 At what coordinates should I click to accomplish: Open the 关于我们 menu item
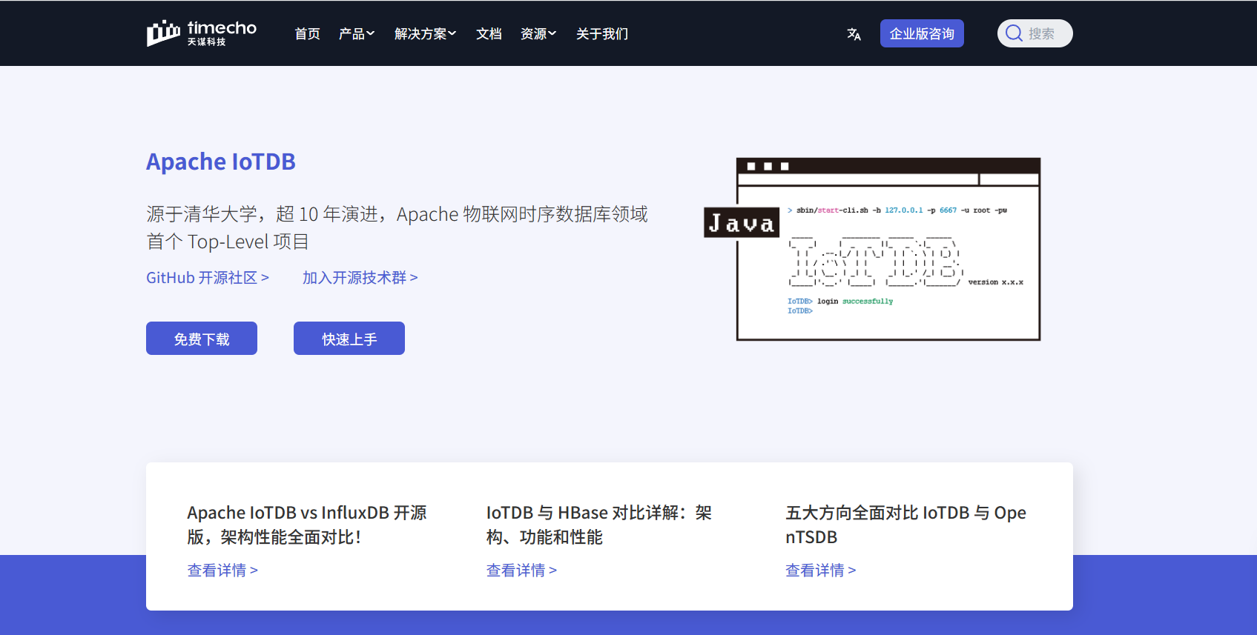coord(602,34)
